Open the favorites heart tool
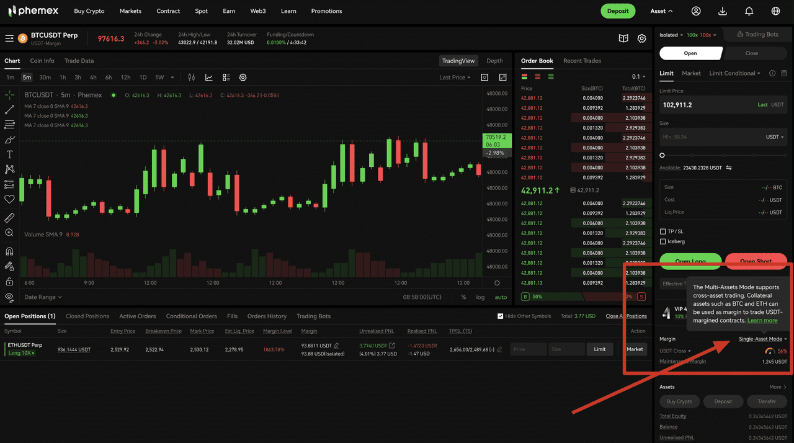The width and height of the screenshot is (794, 443). [x=9, y=199]
